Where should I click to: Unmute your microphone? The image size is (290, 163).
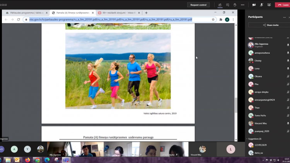pos(261,5)
